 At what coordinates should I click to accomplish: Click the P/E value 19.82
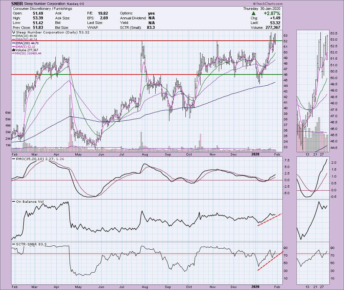pos(103,13)
